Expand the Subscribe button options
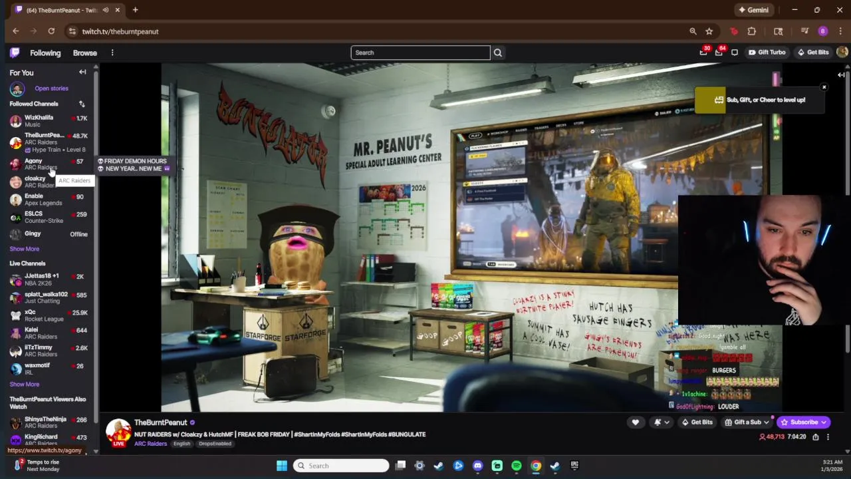Screen dimensions: 851x479 (x=824, y=422)
